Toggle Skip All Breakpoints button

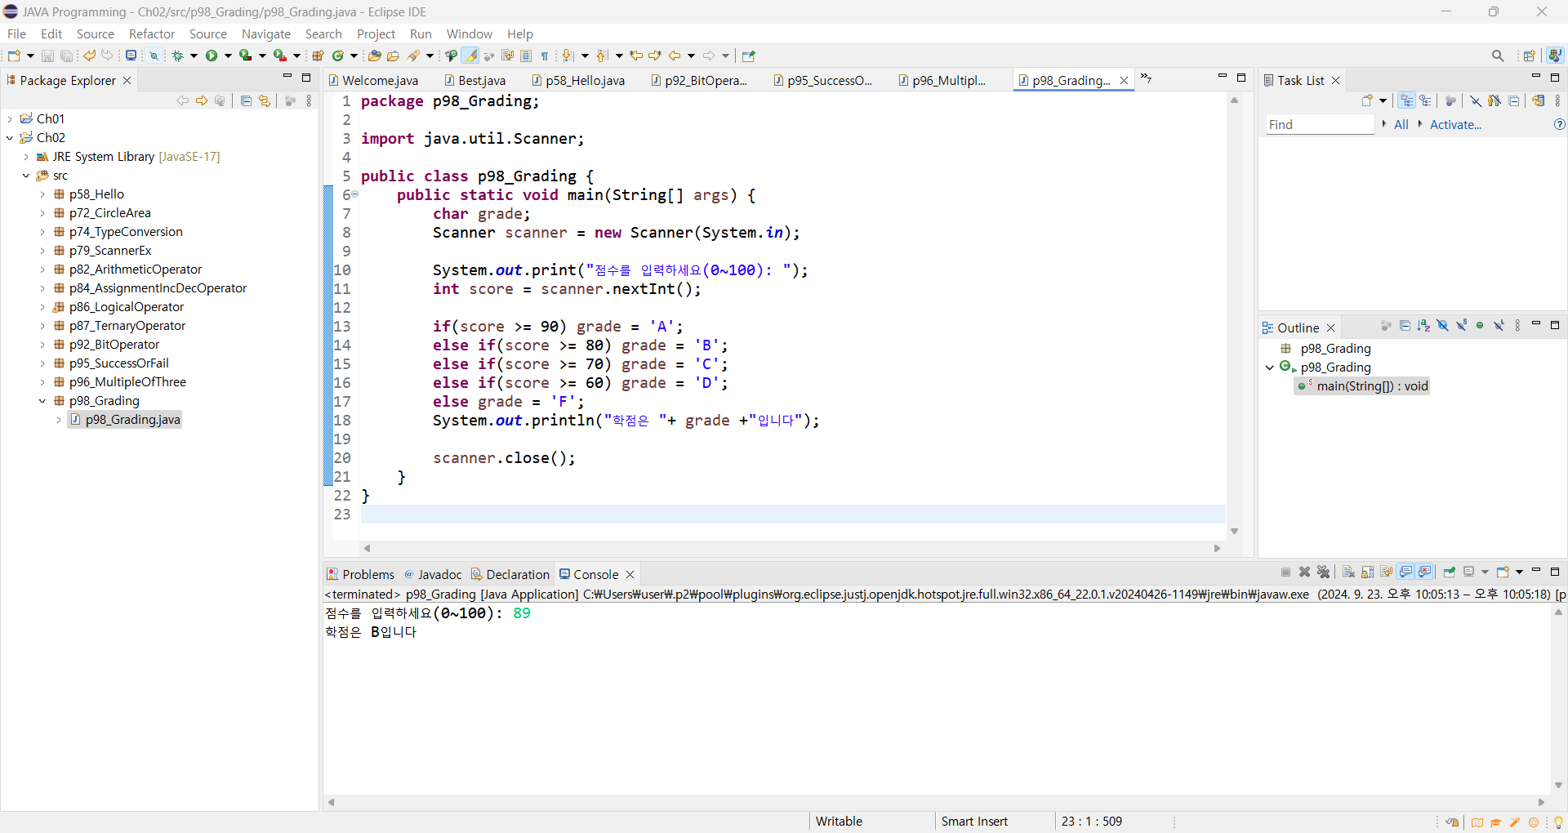coord(154,56)
